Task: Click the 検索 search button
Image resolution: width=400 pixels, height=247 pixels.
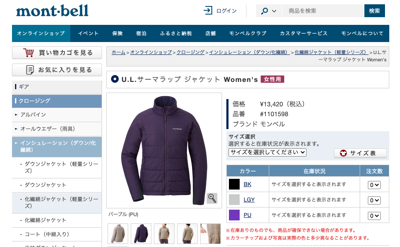Action: (374, 11)
